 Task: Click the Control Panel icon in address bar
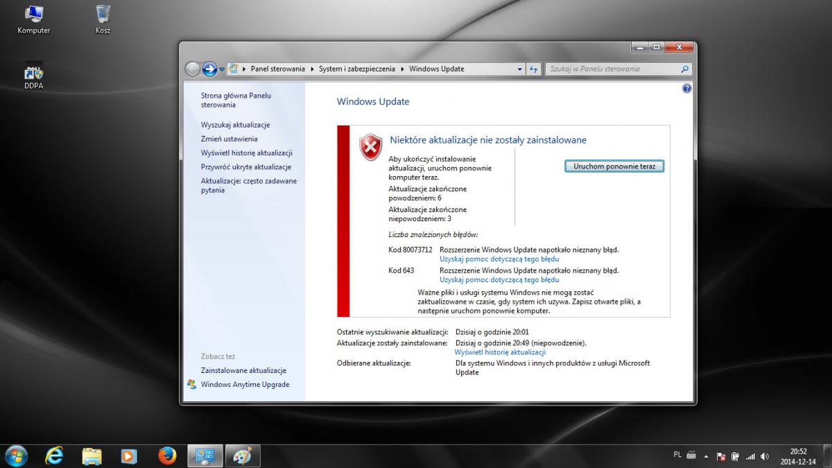[x=234, y=69]
